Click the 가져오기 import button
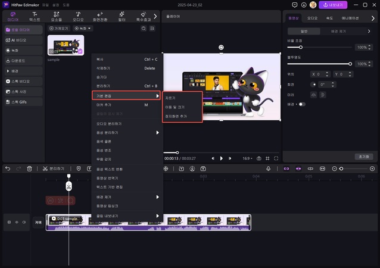Screen dimensions: 380x268 coord(59,29)
